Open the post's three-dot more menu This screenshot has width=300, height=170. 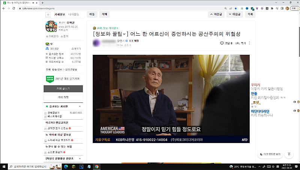[249, 43]
